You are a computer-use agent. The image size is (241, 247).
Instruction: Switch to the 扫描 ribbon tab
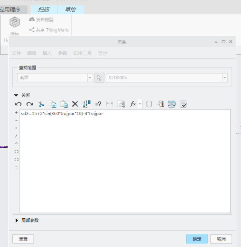44,10
